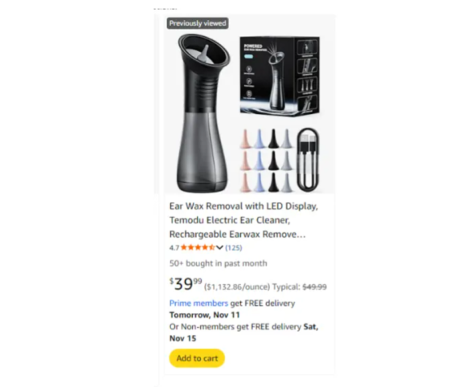
Task: Click the Ear Wax Removal product title
Action: pyautogui.click(x=243, y=220)
